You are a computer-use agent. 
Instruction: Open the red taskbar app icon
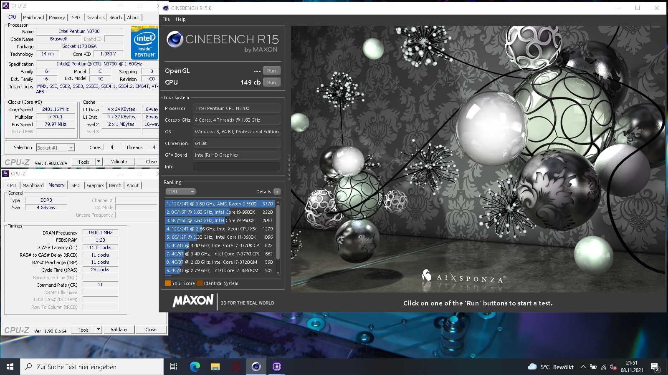(235, 367)
